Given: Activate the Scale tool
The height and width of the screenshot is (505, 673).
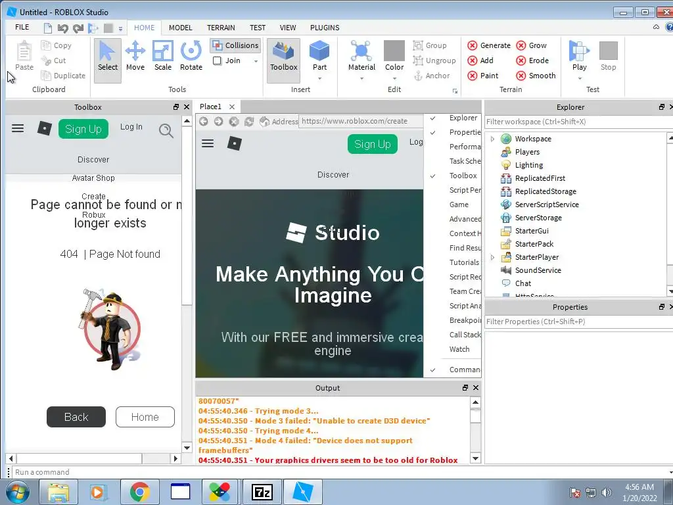Looking at the screenshot, I should [163, 57].
